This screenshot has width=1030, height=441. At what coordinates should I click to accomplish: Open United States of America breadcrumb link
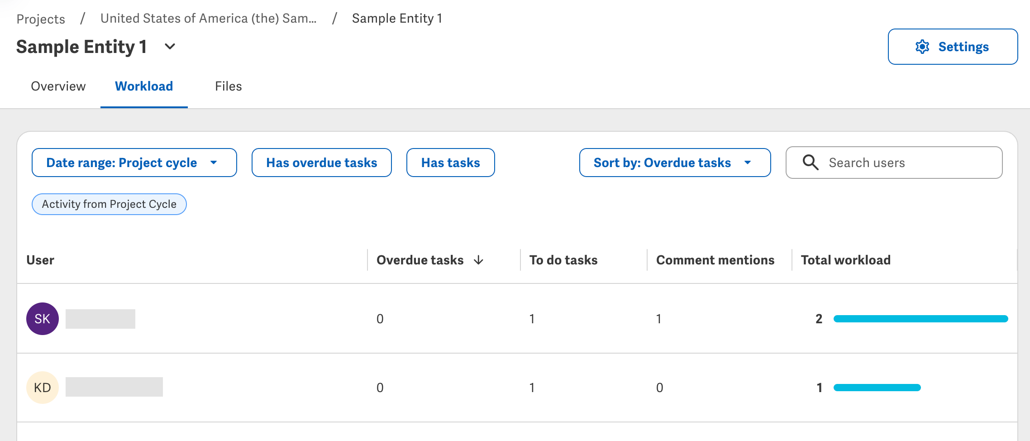point(209,18)
